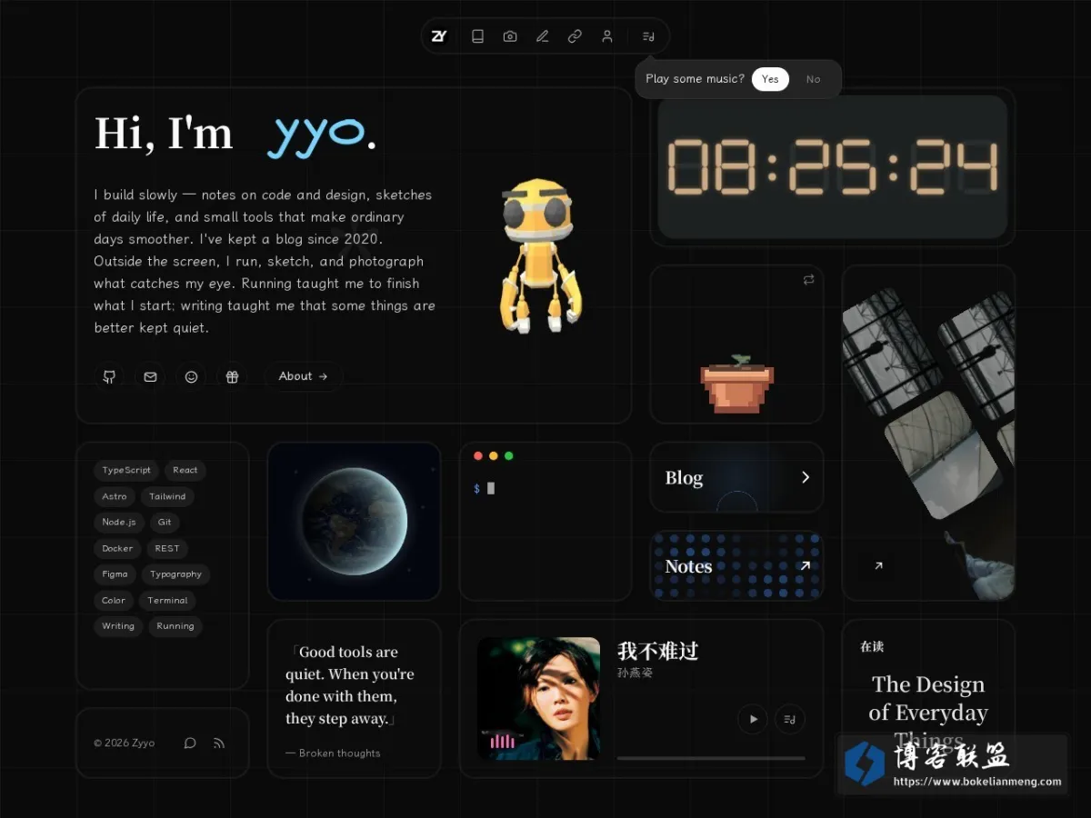Expand the photo gallery arrow button
1091x818 pixels.
(x=878, y=566)
